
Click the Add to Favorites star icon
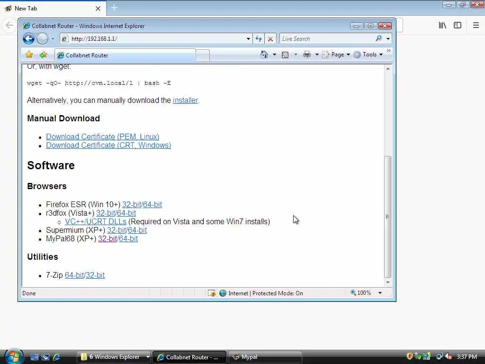point(43,55)
